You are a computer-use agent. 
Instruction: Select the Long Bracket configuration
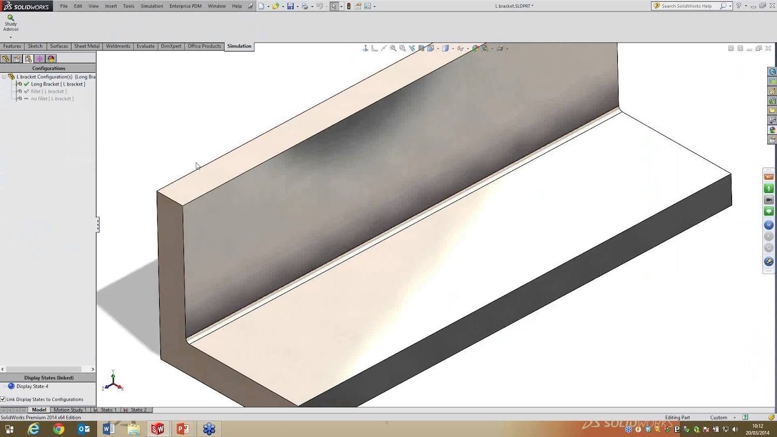point(58,84)
